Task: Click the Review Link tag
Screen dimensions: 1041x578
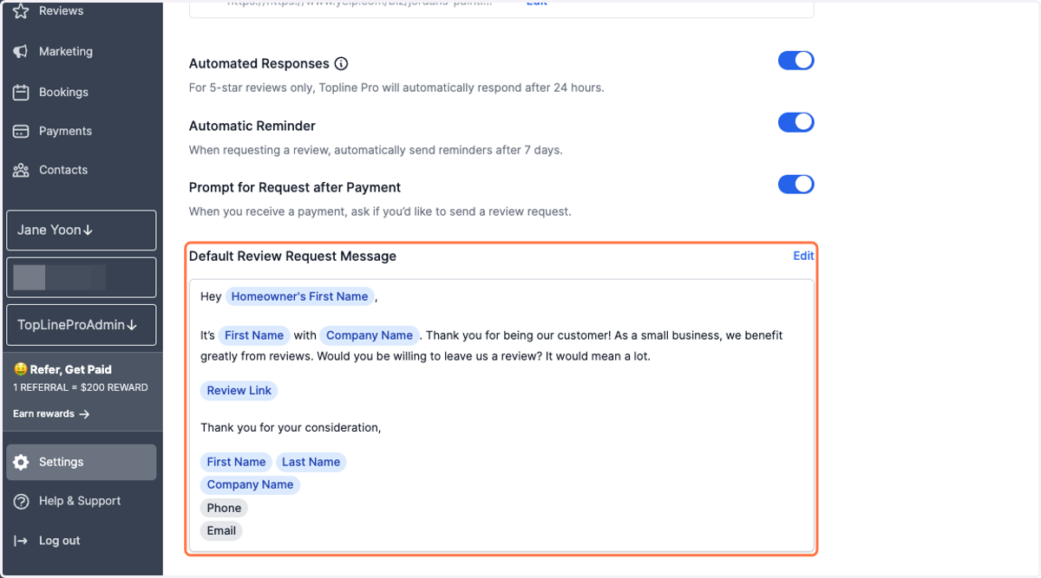Action: tap(239, 391)
